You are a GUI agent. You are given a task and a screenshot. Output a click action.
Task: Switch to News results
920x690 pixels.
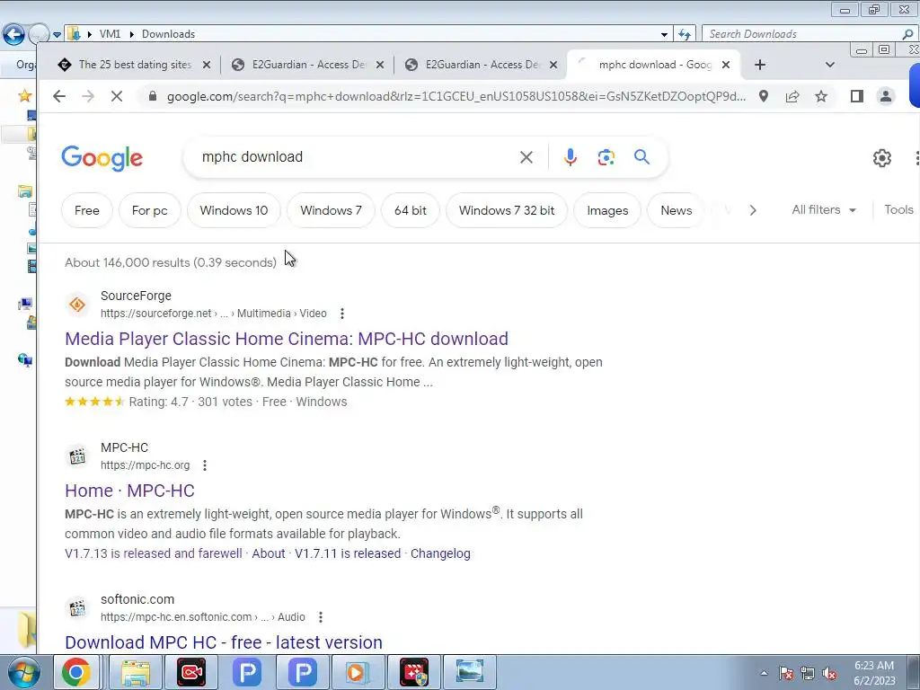pyautogui.click(x=676, y=210)
